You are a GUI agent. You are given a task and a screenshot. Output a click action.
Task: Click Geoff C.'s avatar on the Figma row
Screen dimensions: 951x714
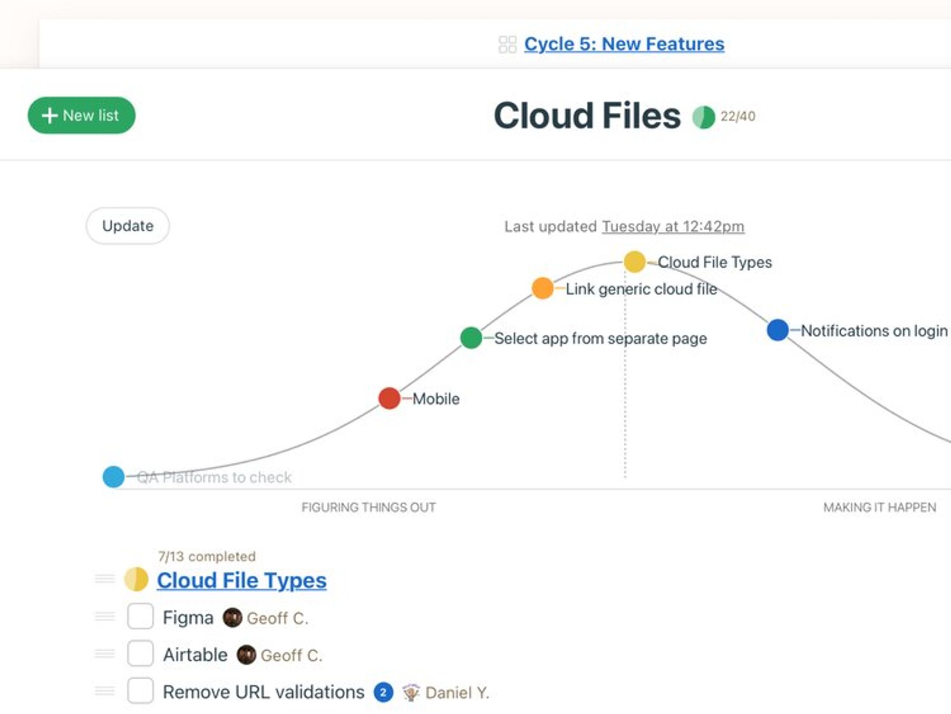(x=233, y=618)
